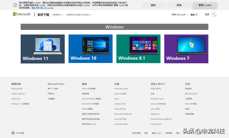Open Microsoft 365 under 新增内容
This screenshot has height=138, width=229.
pyautogui.click(x=17, y=89)
